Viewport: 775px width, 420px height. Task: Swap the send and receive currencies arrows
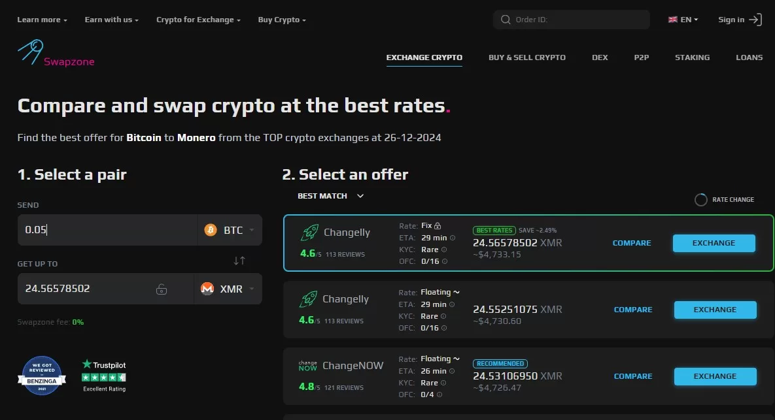click(239, 261)
